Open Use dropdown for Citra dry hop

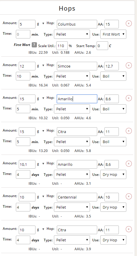(113, 240)
